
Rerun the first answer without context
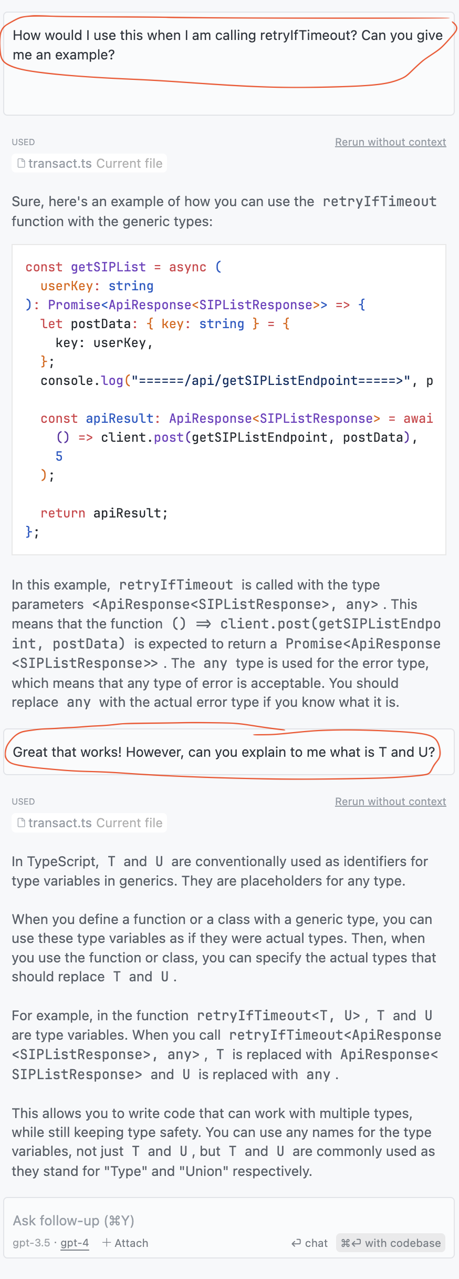(x=390, y=142)
